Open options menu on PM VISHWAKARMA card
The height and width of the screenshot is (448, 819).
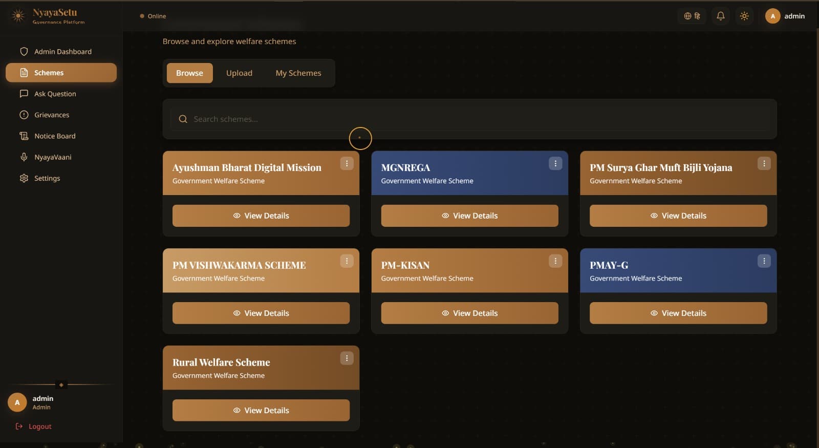tap(347, 261)
